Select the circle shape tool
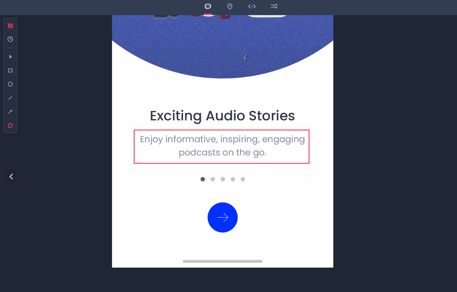Viewport: 457px width, 292px height. pyautogui.click(x=10, y=84)
